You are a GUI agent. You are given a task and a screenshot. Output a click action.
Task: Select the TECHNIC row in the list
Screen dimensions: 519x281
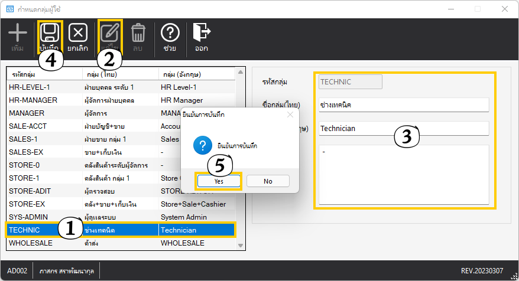(35, 230)
